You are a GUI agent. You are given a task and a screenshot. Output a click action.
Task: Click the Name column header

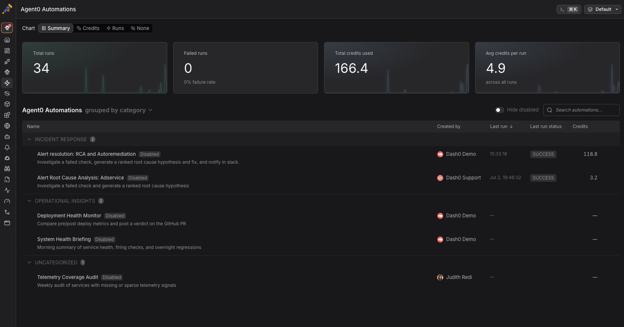pos(33,127)
